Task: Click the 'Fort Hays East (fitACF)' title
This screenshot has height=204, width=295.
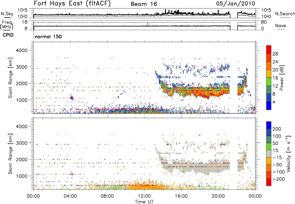Action: 72,3
